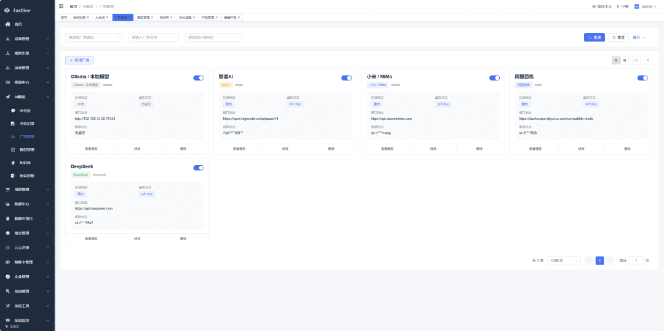Click the toolbar search toggle icon
This screenshot has height=331, width=664.
point(636,60)
